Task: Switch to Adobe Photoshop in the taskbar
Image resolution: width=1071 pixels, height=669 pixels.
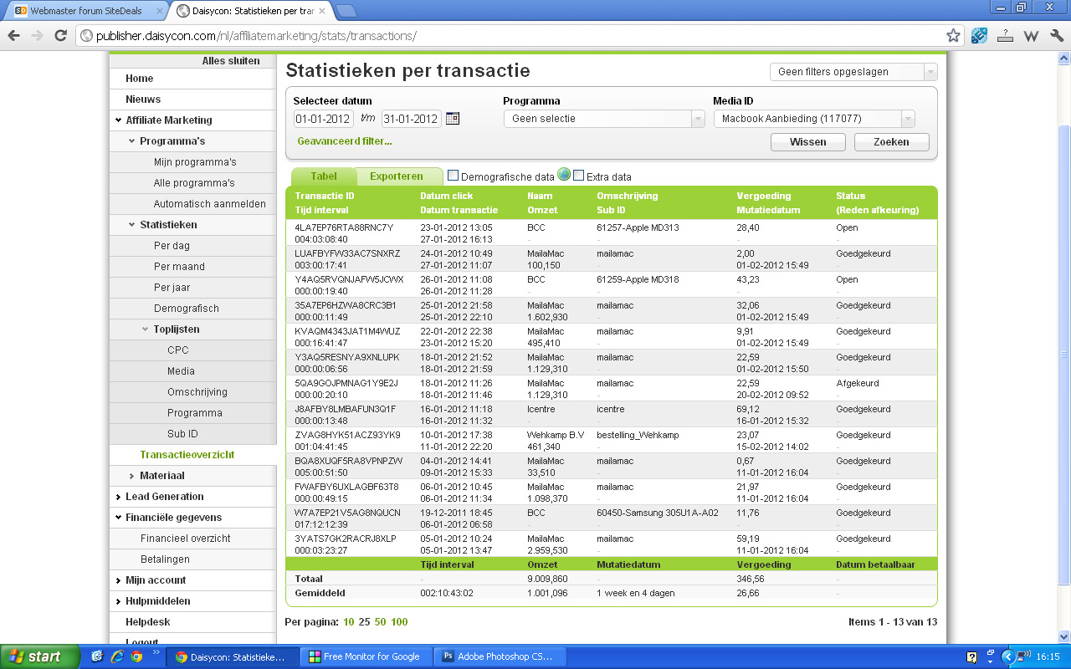Action: click(500, 656)
